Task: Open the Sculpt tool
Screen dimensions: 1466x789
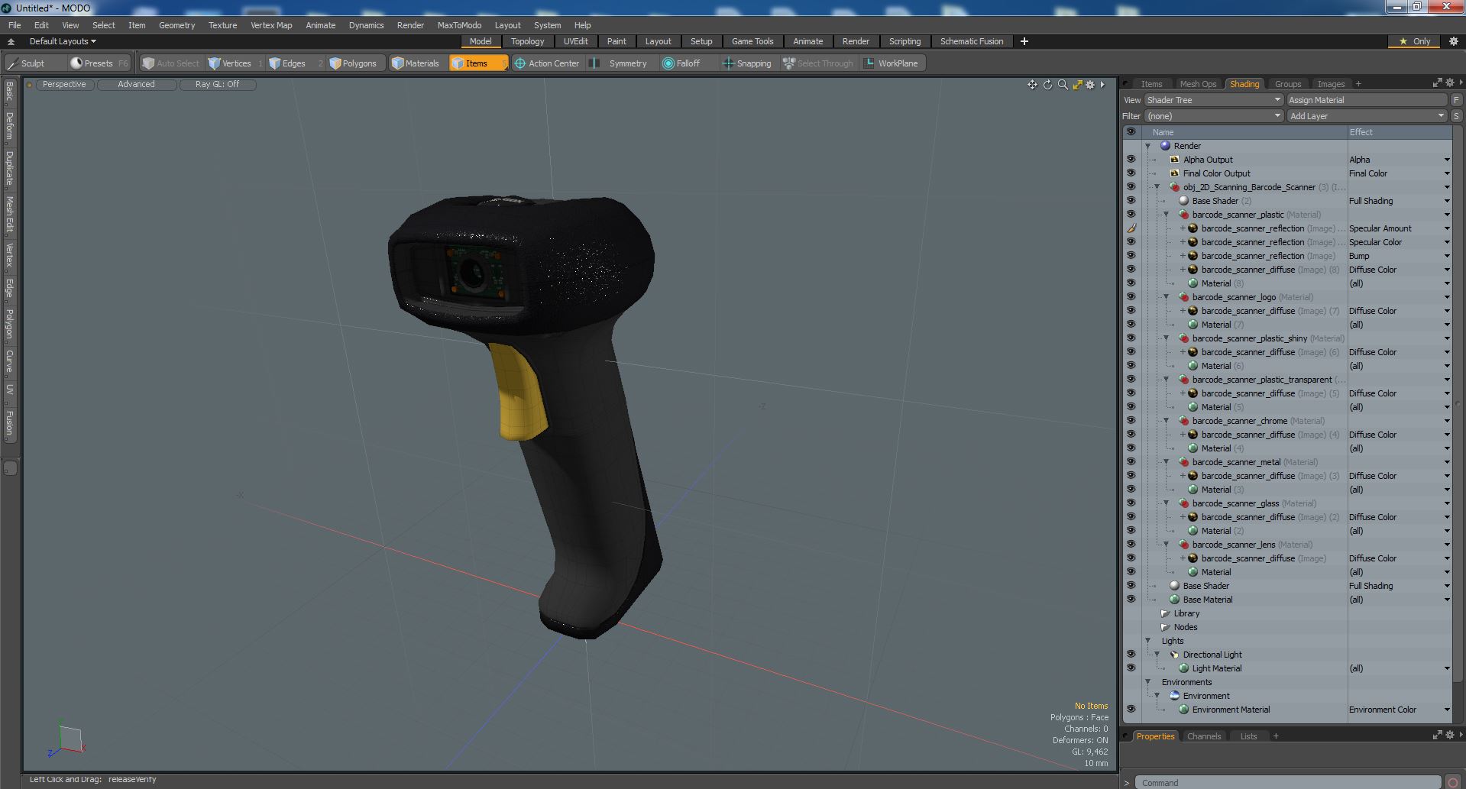Action: point(34,63)
